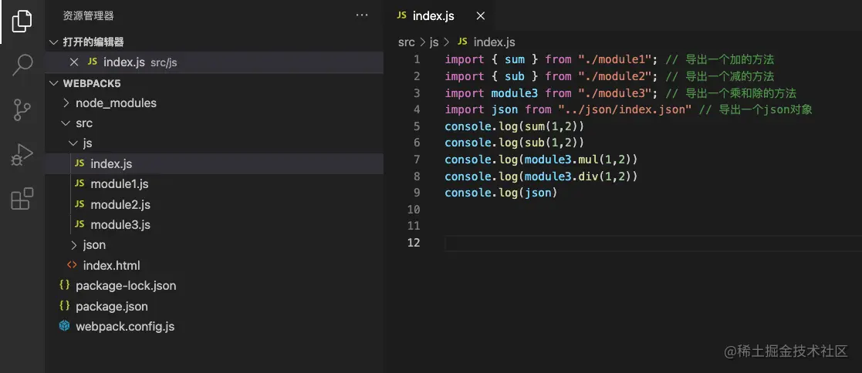
Task: Collapse the src folder
Action: point(66,123)
